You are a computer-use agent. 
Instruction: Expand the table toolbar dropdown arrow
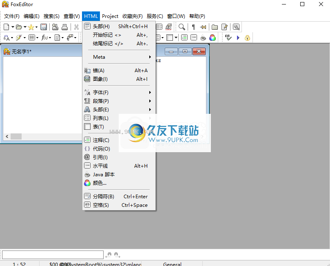click(x=176, y=38)
